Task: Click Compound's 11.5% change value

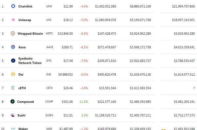Action: 84,102
